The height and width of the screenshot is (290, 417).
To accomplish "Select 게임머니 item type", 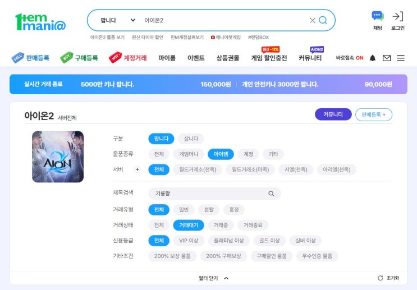I will (189, 154).
